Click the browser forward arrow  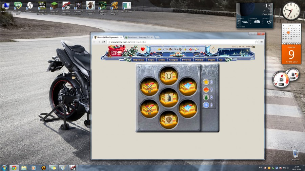pyautogui.click(x=99, y=42)
